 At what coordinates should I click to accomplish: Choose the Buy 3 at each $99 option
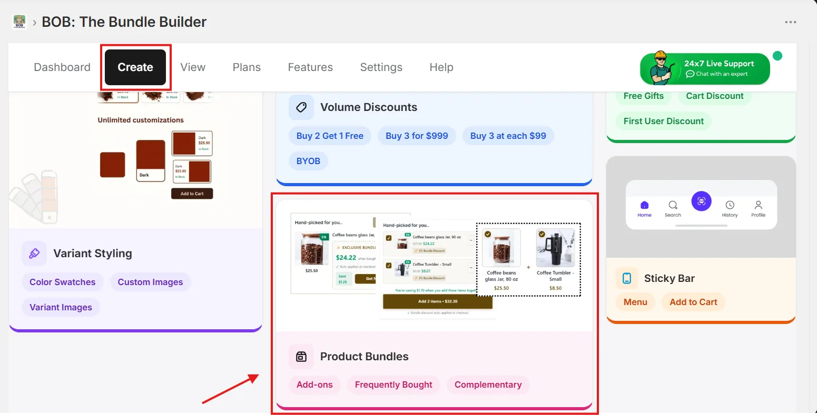tap(508, 136)
